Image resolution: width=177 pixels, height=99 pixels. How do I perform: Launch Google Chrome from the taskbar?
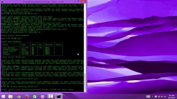click(x=19, y=97)
